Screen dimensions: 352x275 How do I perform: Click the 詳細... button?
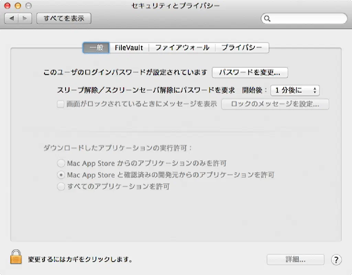click(295, 260)
